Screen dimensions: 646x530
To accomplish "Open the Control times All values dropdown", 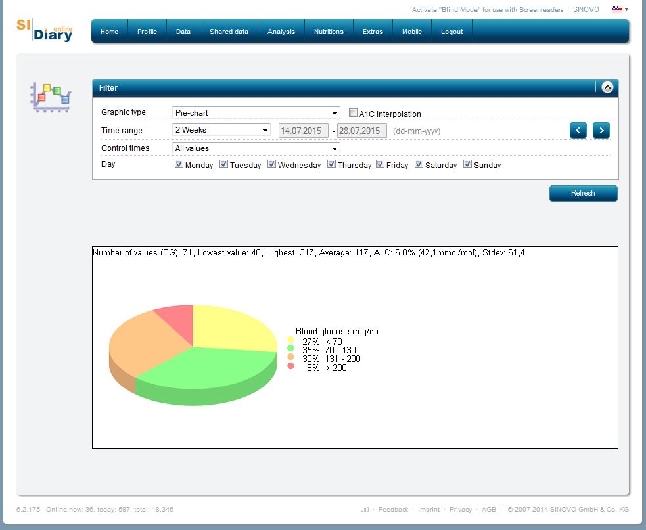I will [256, 148].
